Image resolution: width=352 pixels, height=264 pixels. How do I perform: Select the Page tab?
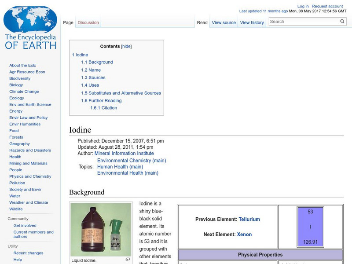[x=68, y=22]
